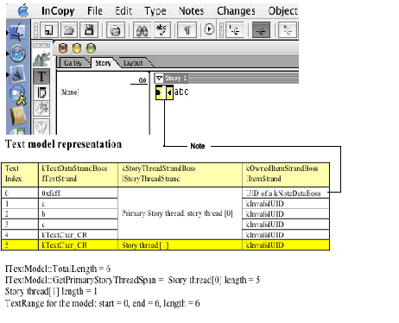Click the Story thread[1] length = 1 line
The width and height of the screenshot is (399, 323).
click(51, 291)
